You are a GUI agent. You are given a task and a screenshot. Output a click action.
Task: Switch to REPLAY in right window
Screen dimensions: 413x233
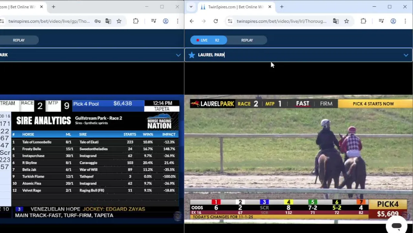[247, 40]
